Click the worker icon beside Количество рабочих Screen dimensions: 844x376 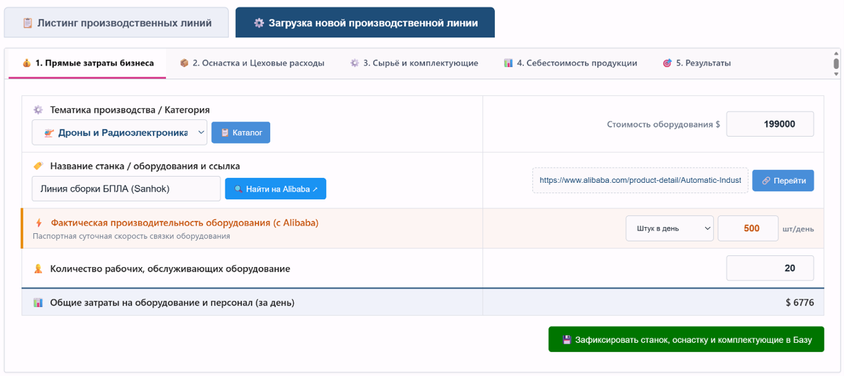(38, 268)
